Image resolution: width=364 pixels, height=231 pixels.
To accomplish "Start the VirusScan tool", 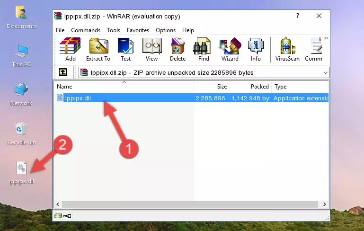I will click(x=287, y=49).
